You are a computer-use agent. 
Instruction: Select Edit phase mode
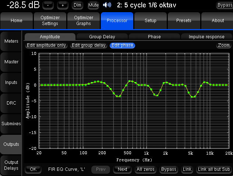pyautogui.click(x=122, y=45)
